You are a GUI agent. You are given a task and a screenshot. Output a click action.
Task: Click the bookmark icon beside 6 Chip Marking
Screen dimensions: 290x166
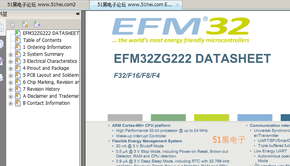18,82
